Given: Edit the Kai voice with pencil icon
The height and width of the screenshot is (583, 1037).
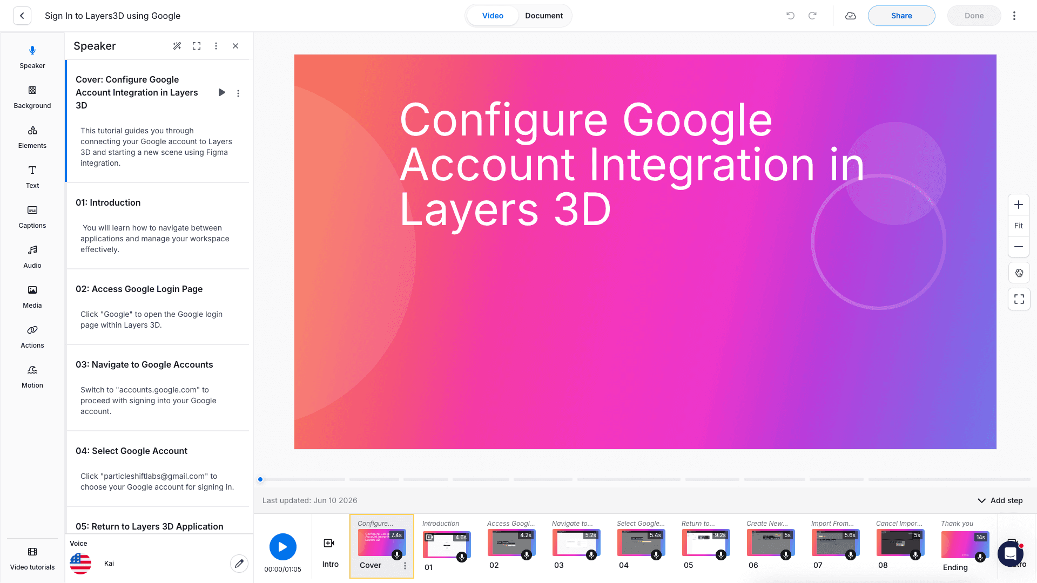Looking at the screenshot, I should (x=239, y=564).
